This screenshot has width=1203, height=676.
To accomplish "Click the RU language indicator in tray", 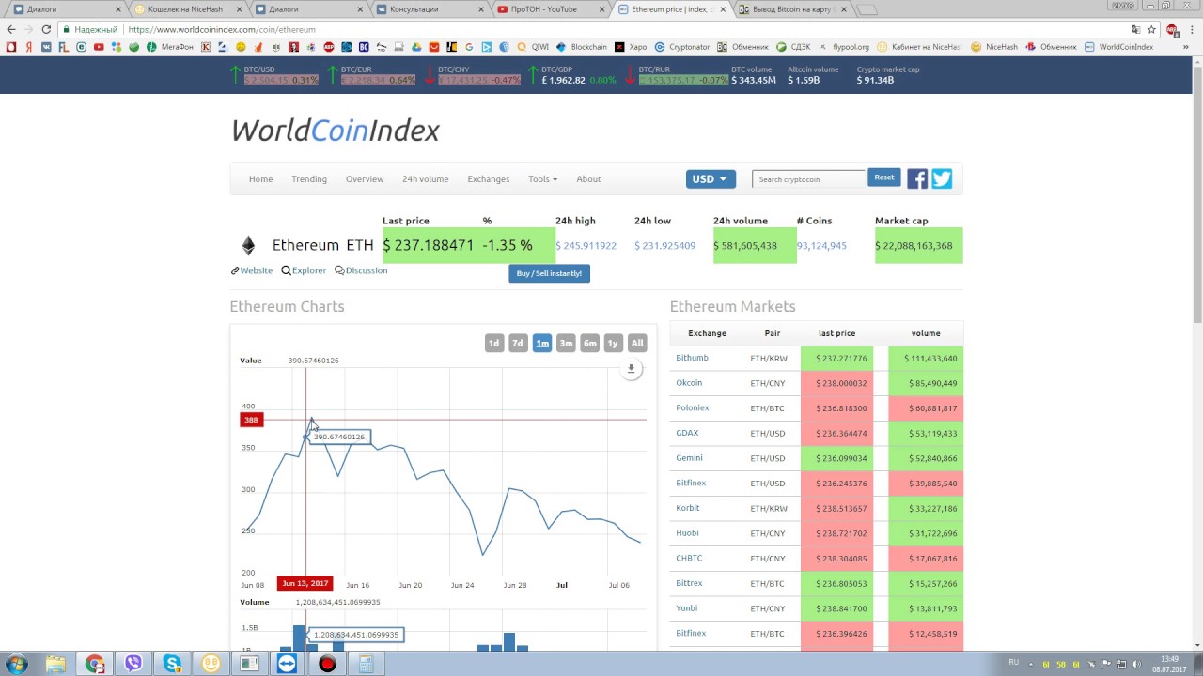I will pyautogui.click(x=1013, y=663).
